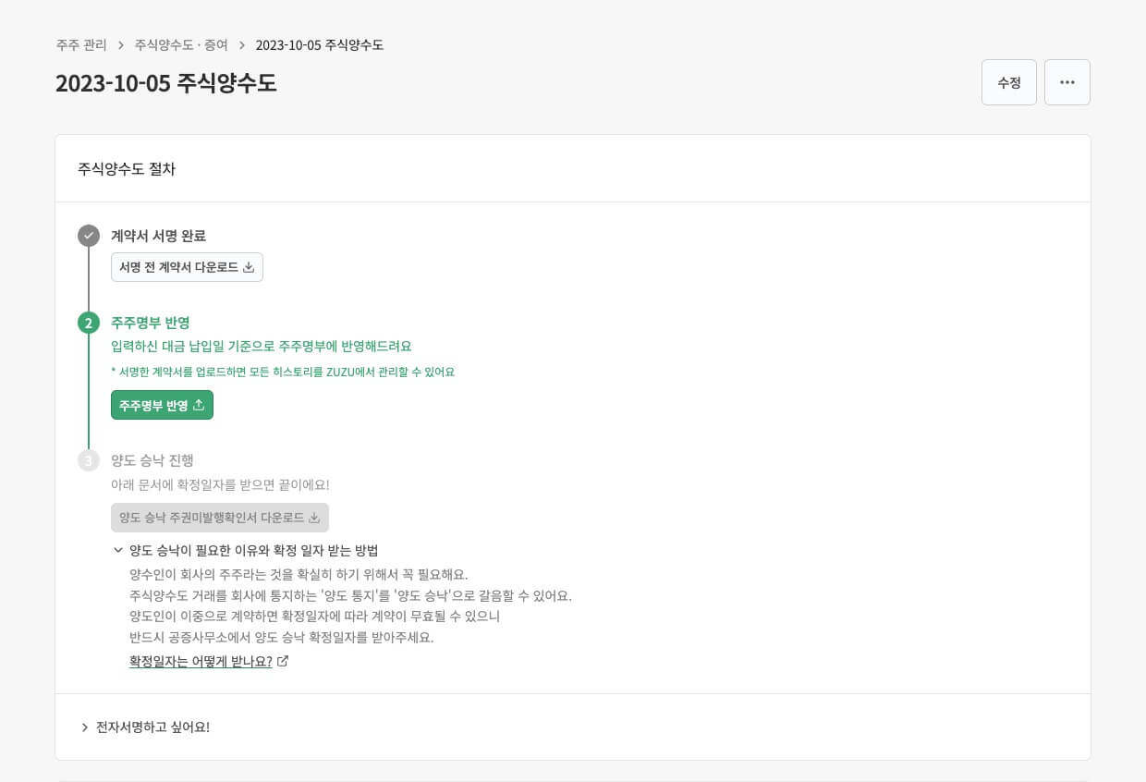Click the download icon on 서명 전 계약서 button
The width and height of the screenshot is (1146, 782).
point(250,266)
